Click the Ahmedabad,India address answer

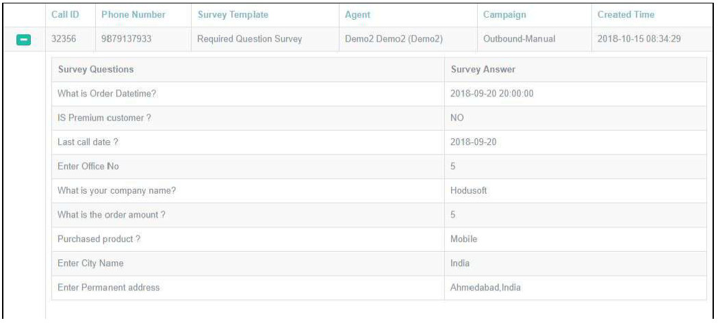click(485, 288)
